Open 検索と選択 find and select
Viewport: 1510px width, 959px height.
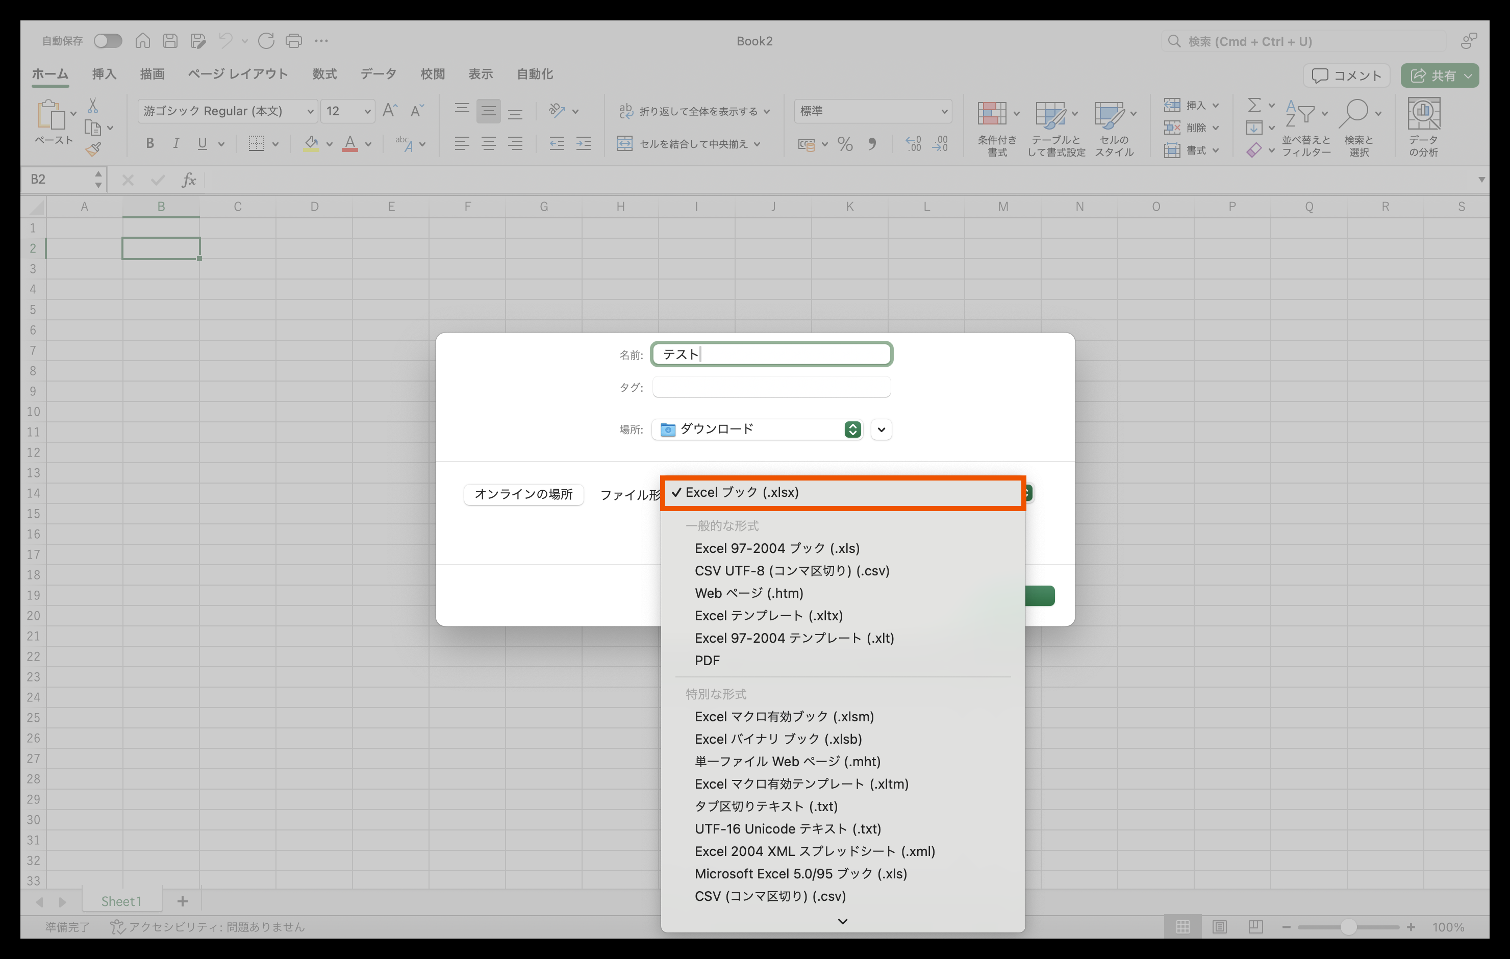(x=1359, y=129)
